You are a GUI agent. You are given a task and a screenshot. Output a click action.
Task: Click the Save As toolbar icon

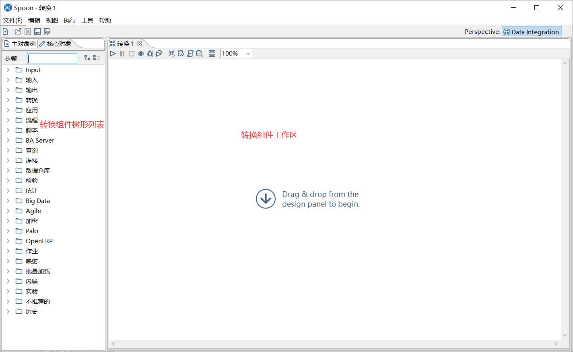pos(47,31)
